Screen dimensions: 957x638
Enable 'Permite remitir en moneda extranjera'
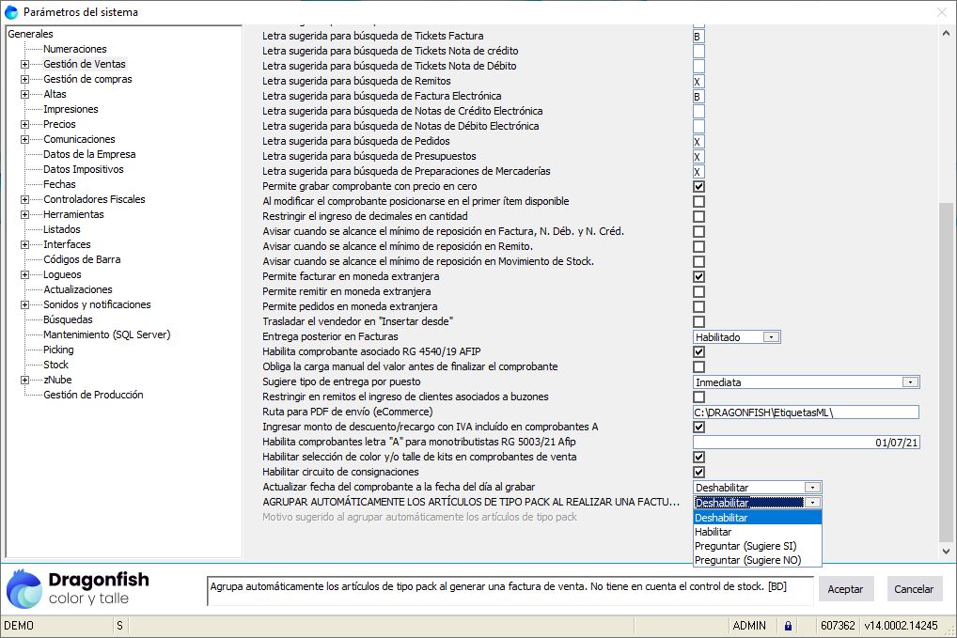698,291
